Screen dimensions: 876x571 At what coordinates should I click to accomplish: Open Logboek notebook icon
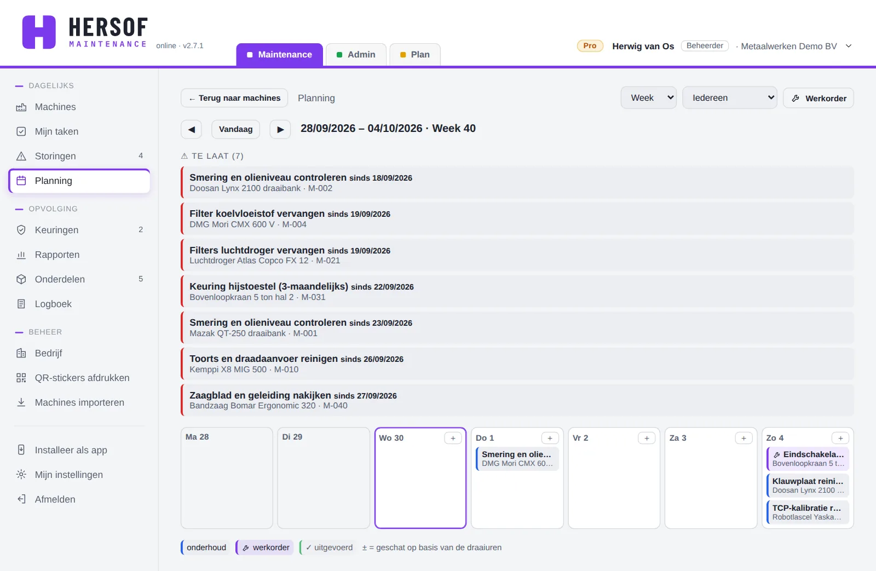pyautogui.click(x=21, y=304)
